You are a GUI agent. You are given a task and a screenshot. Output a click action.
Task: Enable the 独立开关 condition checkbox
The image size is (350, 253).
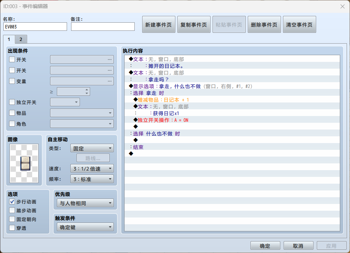point(12,102)
